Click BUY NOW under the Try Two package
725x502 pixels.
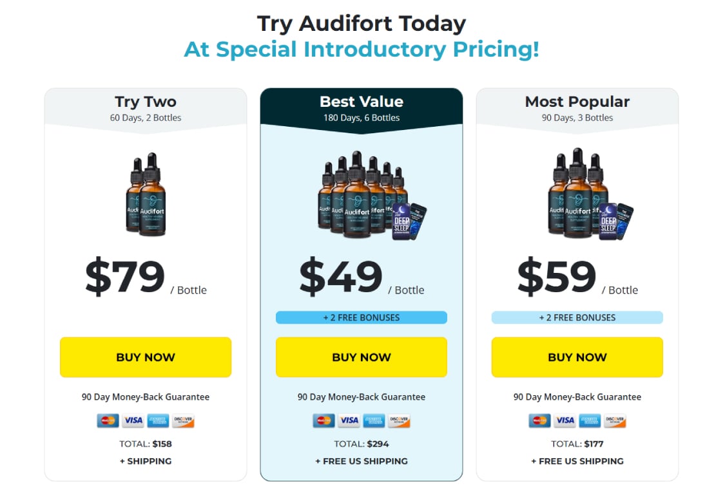(146, 357)
